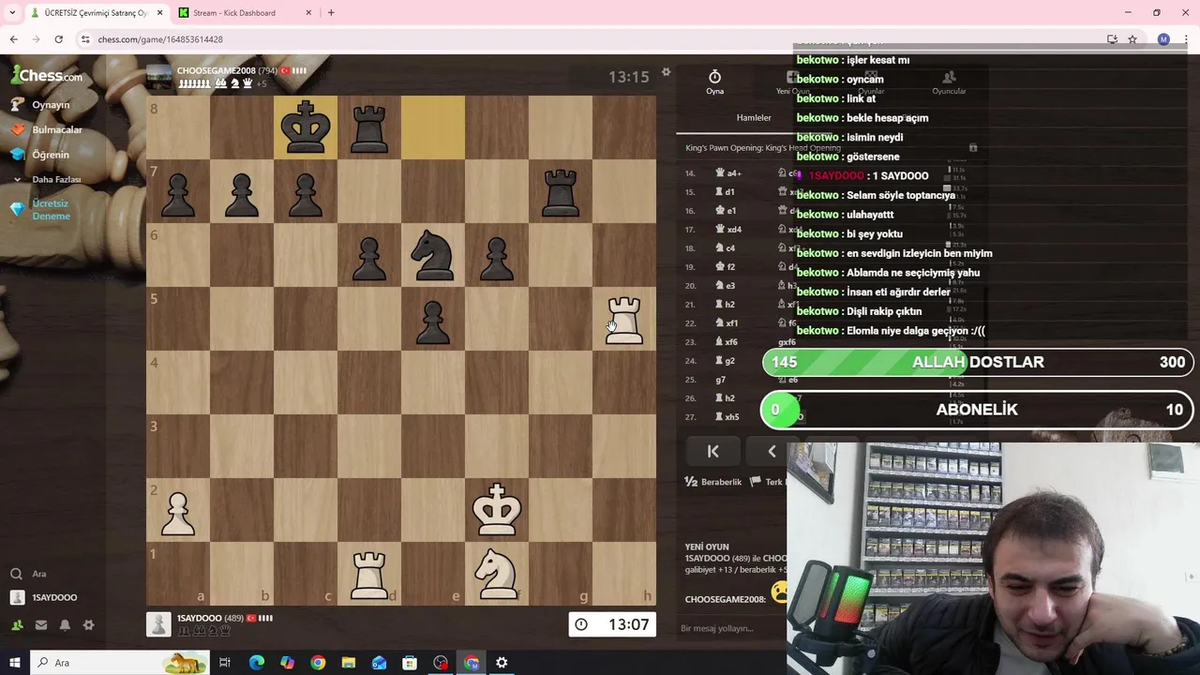This screenshot has height=675, width=1200.
Task: Click the black knight on e6
Action: coord(433,255)
